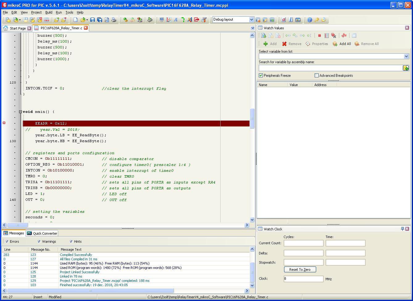Click the Reset To Zero button

point(300,270)
